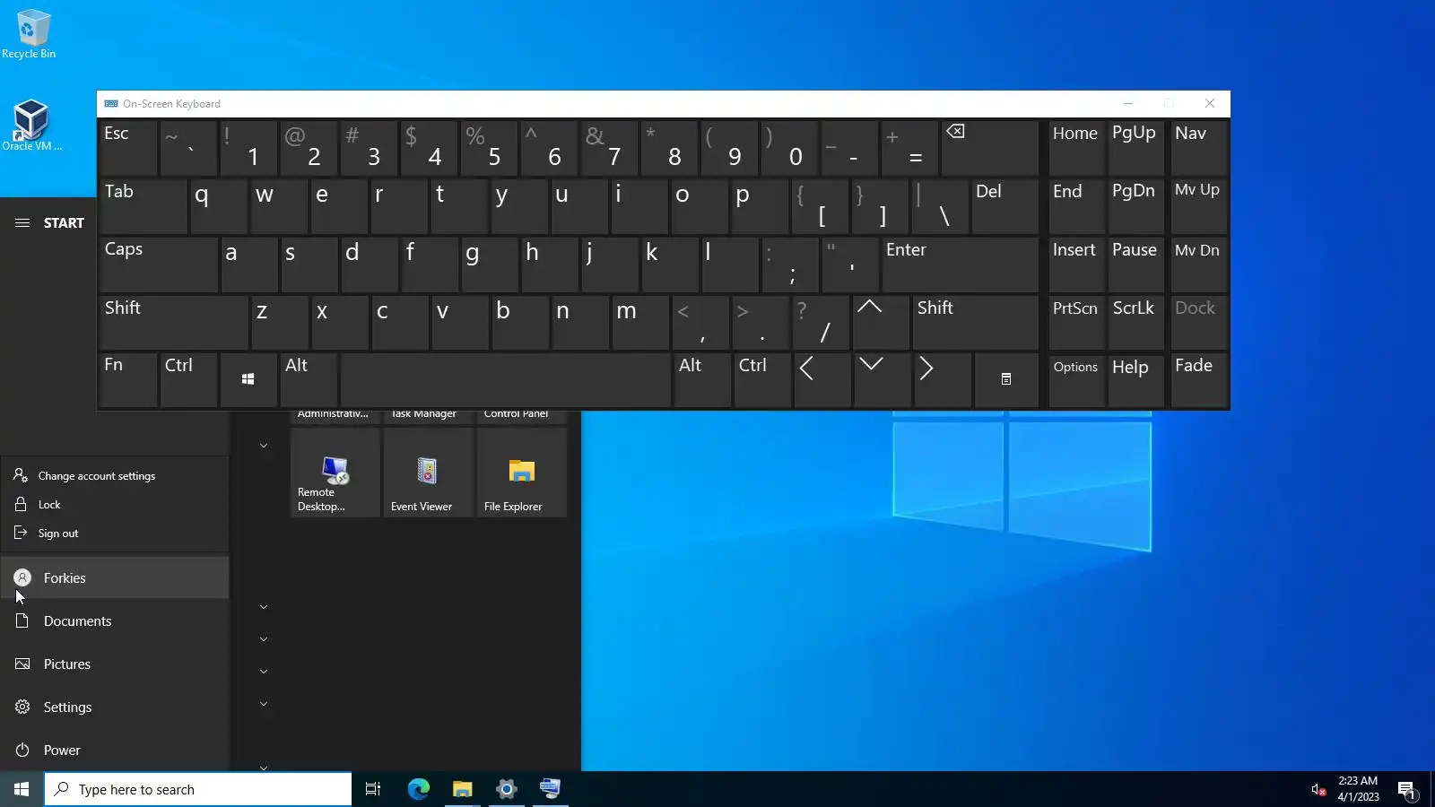Click the Mv Up key

[x=1198, y=205]
